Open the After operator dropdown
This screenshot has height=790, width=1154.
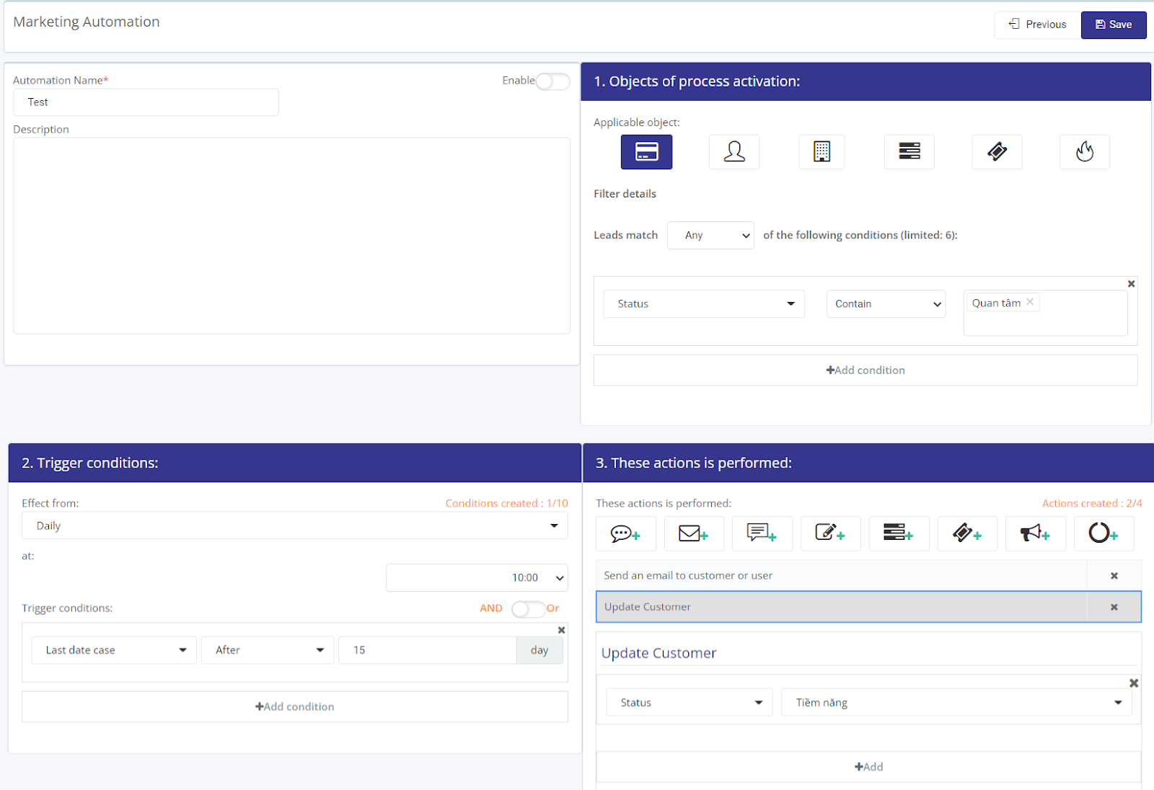[268, 650]
